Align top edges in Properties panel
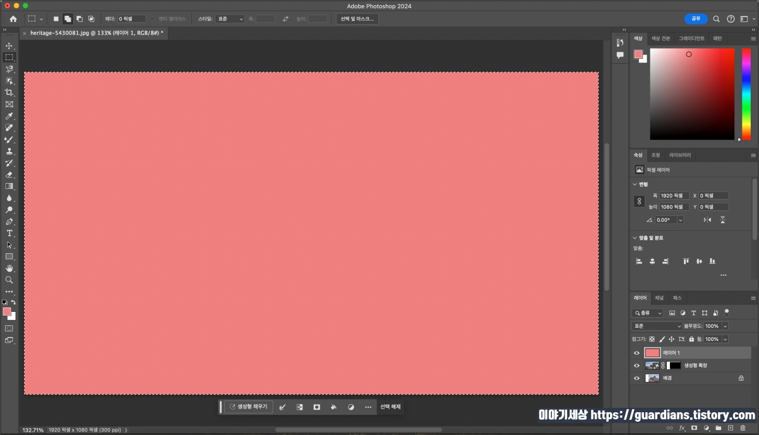 [x=686, y=261]
